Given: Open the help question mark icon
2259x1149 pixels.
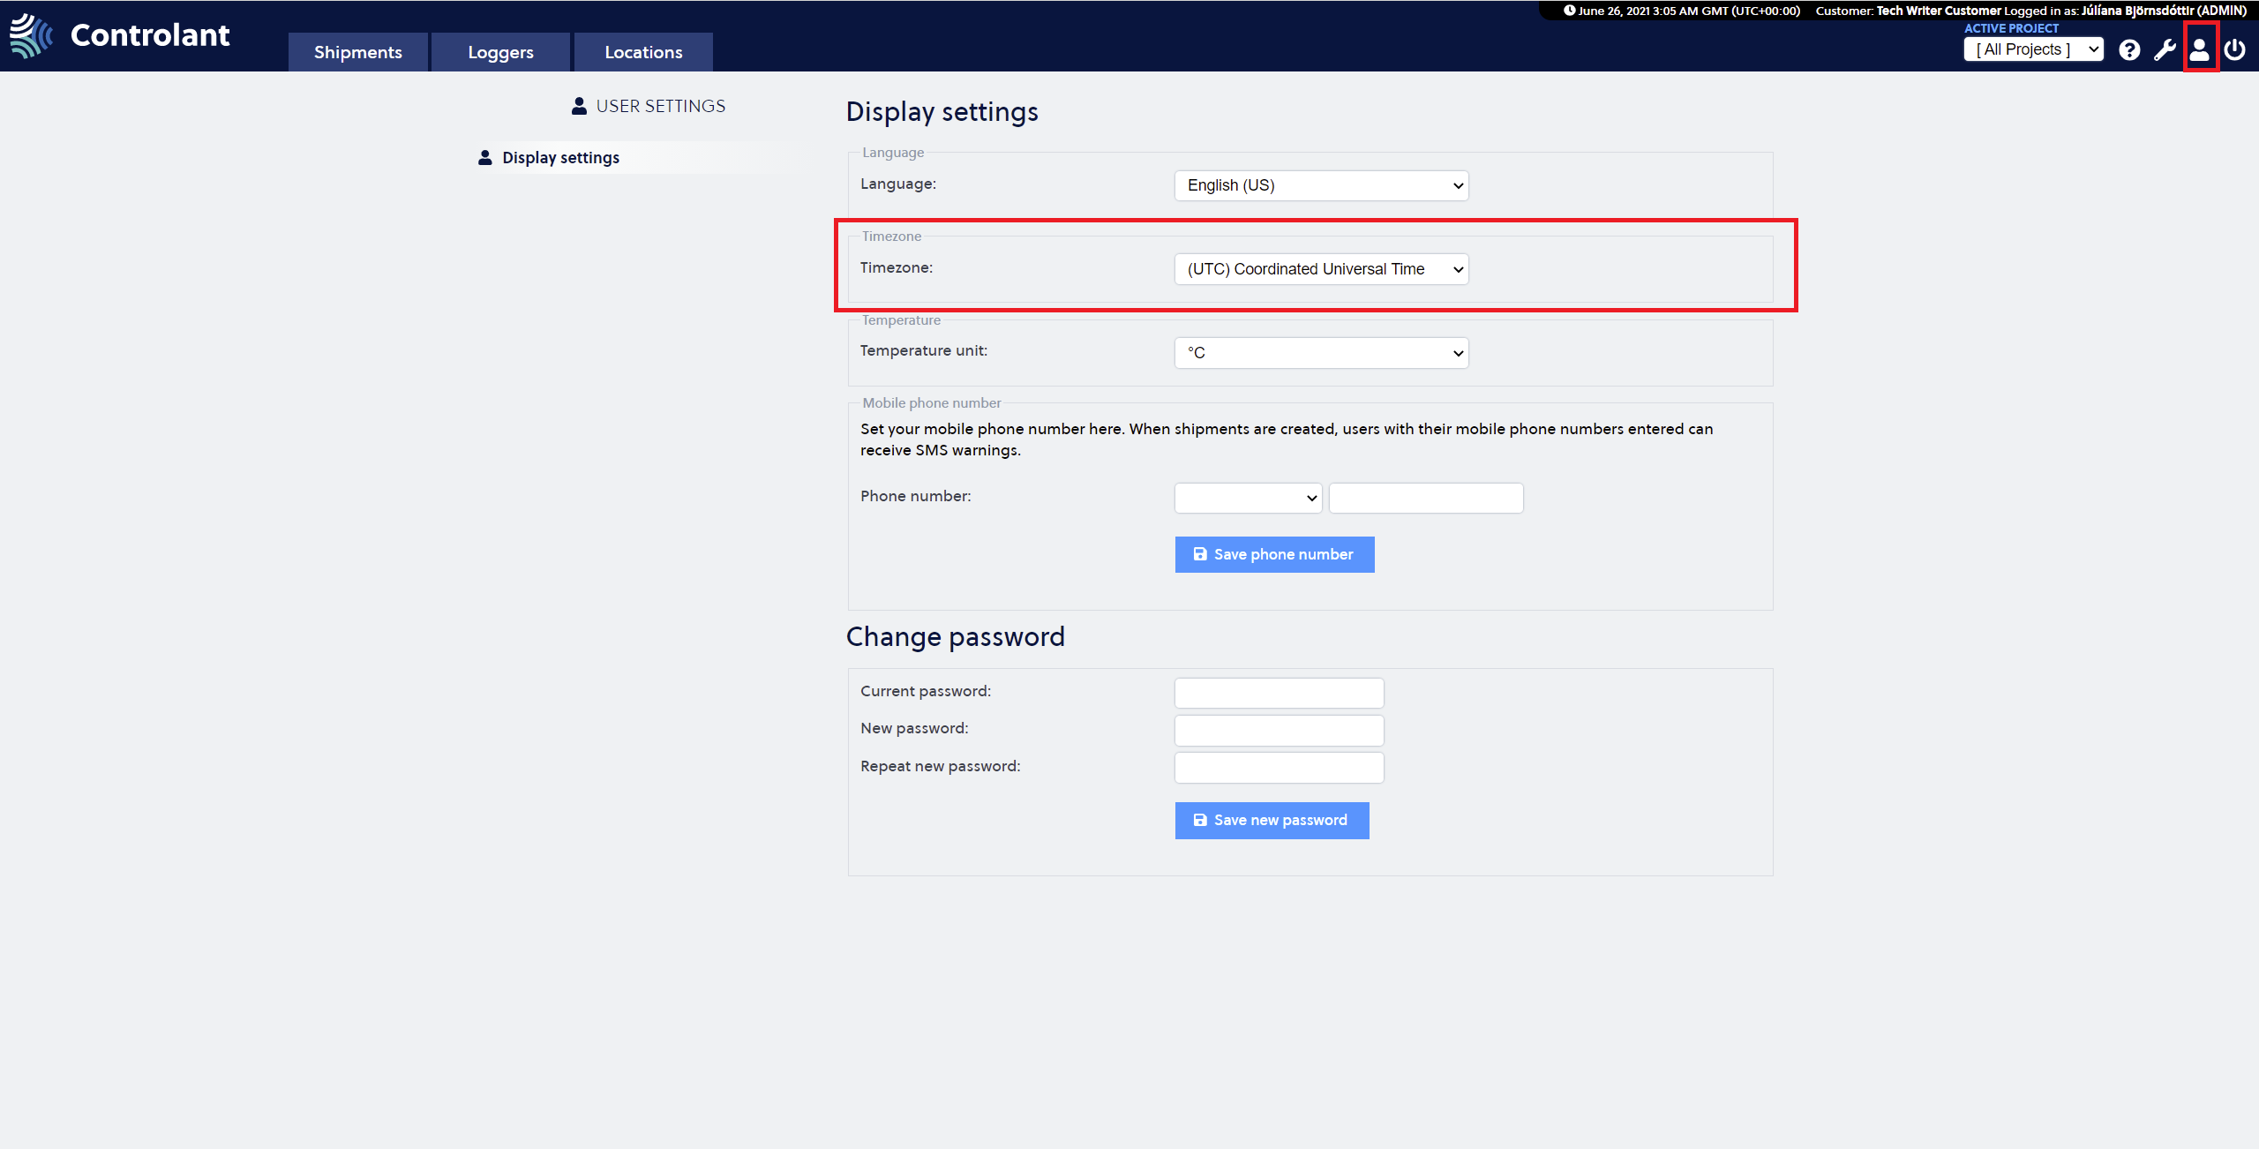Looking at the screenshot, I should point(2129,50).
